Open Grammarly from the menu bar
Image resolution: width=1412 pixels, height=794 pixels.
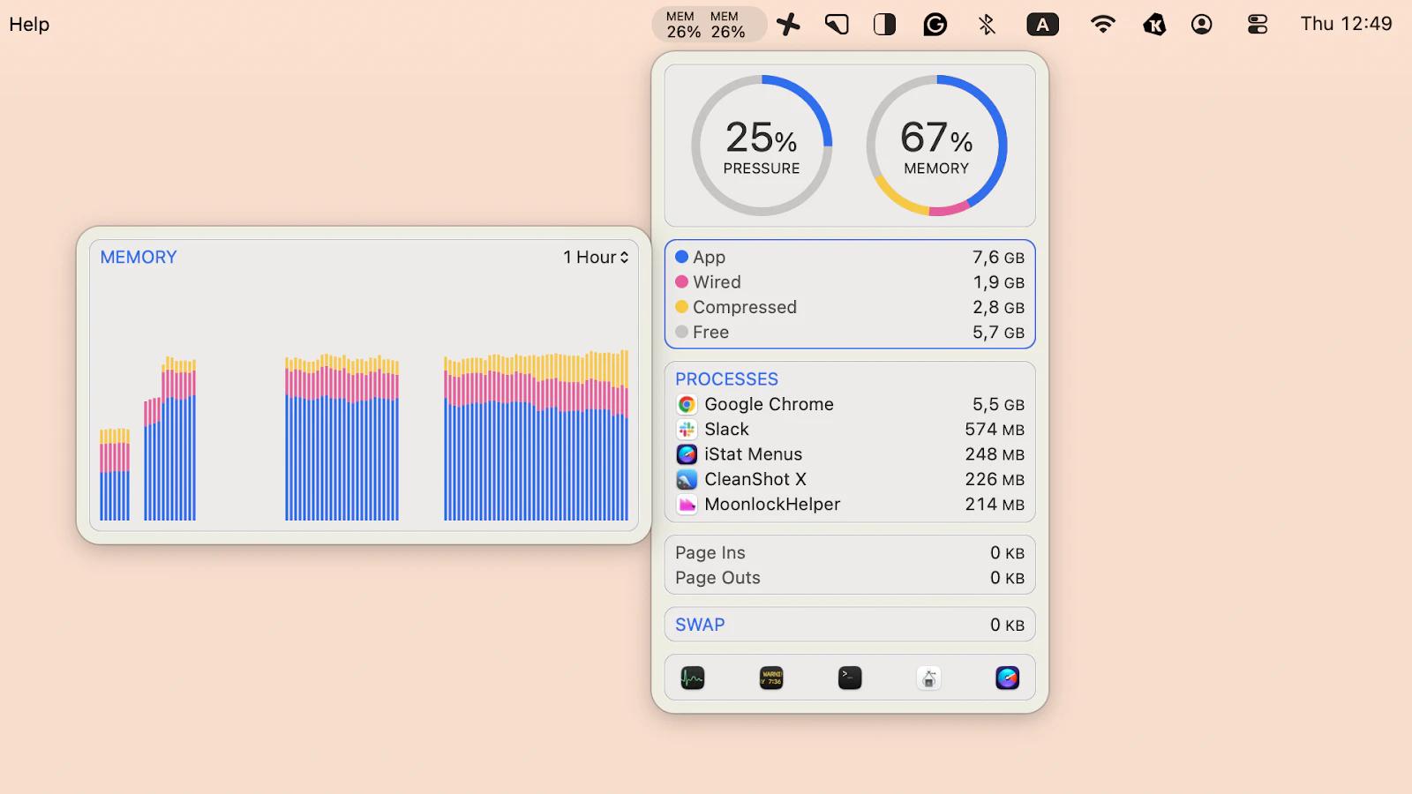935,24
